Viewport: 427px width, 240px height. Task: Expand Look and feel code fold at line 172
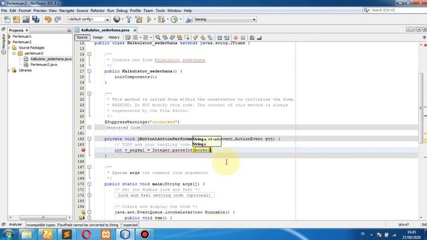tap(89, 195)
